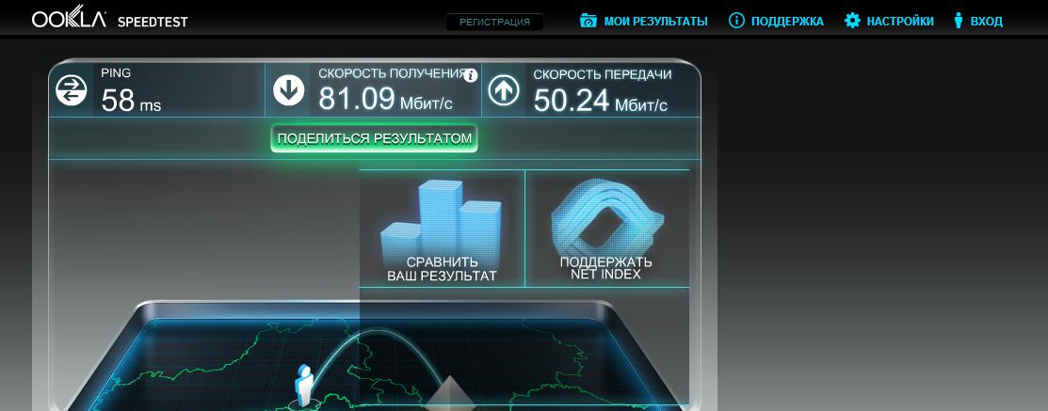This screenshot has height=411, width=1048.
Task: Open the Настройки menu item
Action: coord(900,22)
